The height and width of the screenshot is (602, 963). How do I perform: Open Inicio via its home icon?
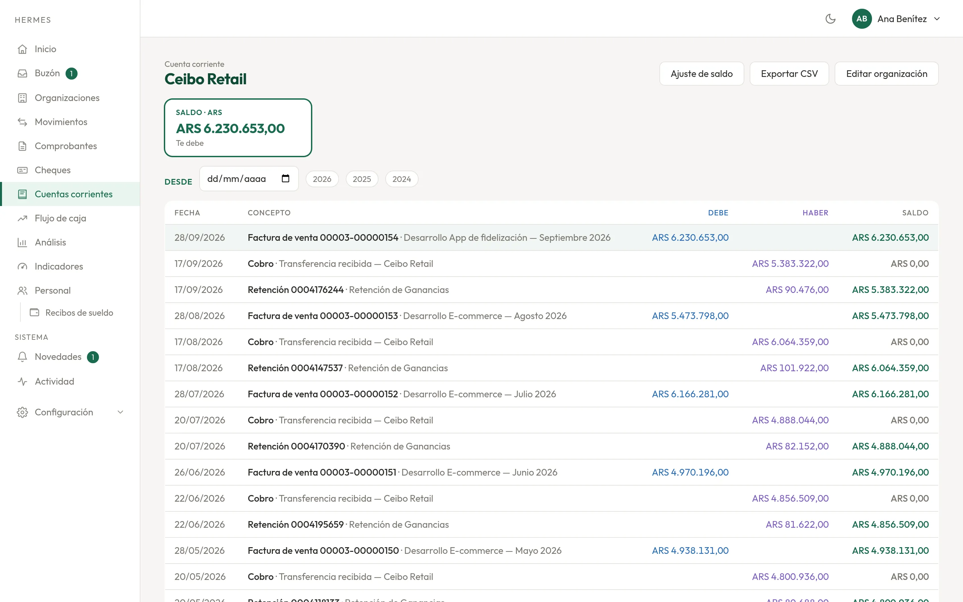(x=22, y=49)
